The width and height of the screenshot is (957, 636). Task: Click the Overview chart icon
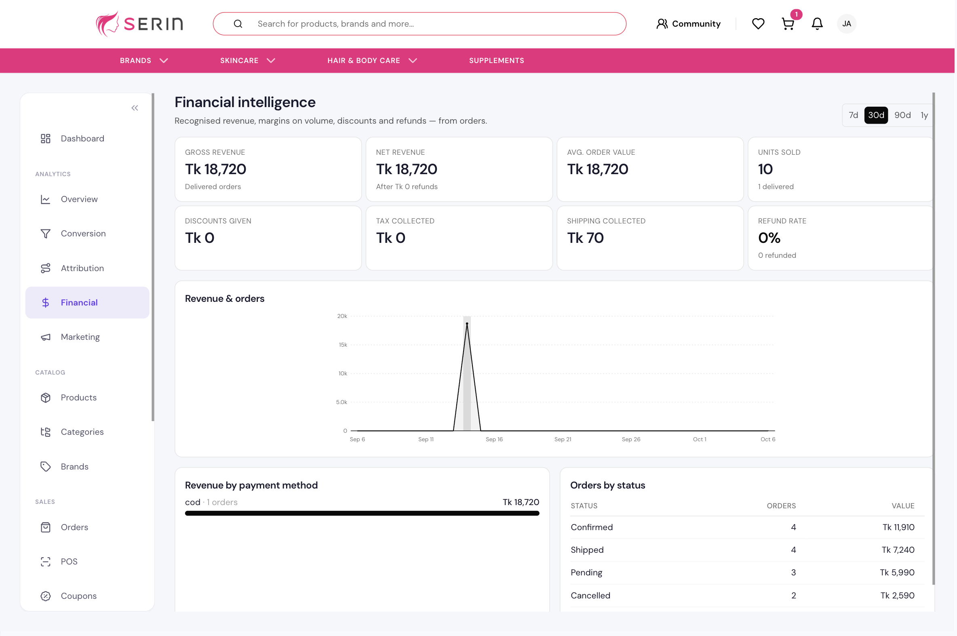coord(45,199)
